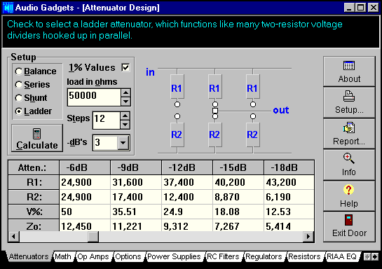Click the About calendar icon button

[349, 71]
